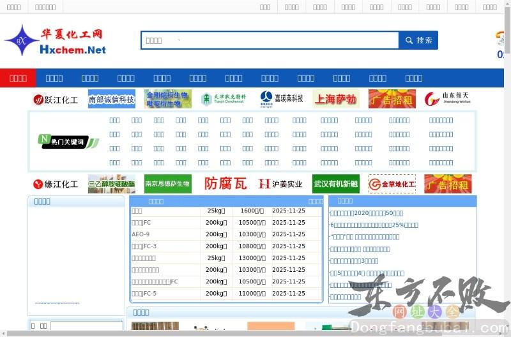The image size is (511, 337).
Task: Open the news link mentioning 2020 and 50
Action: [367, 213]
